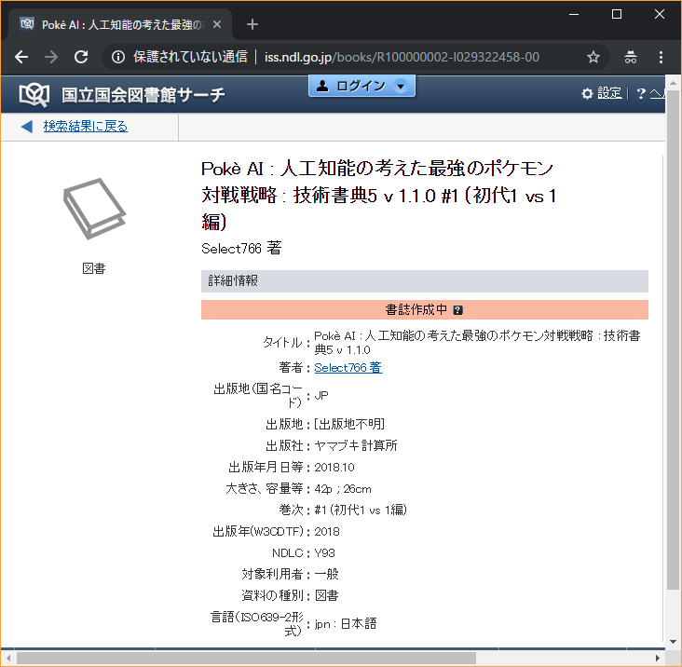Expand the login dropdown arrow

pos(401,86)
